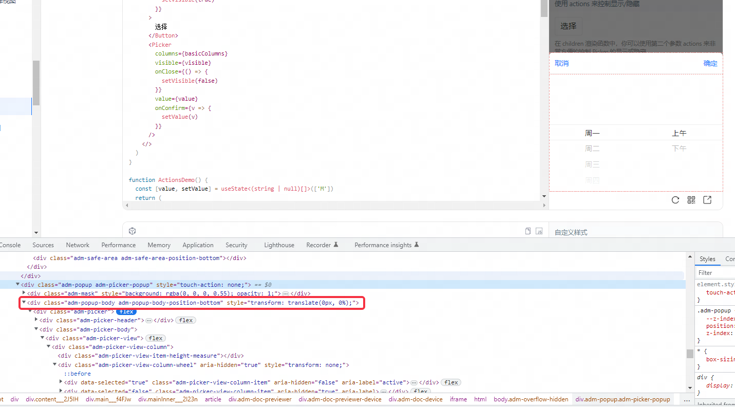Toggle the flex badge on adm-picker-header
Viewport: 735px width, 407px height.
coord(185,320)
